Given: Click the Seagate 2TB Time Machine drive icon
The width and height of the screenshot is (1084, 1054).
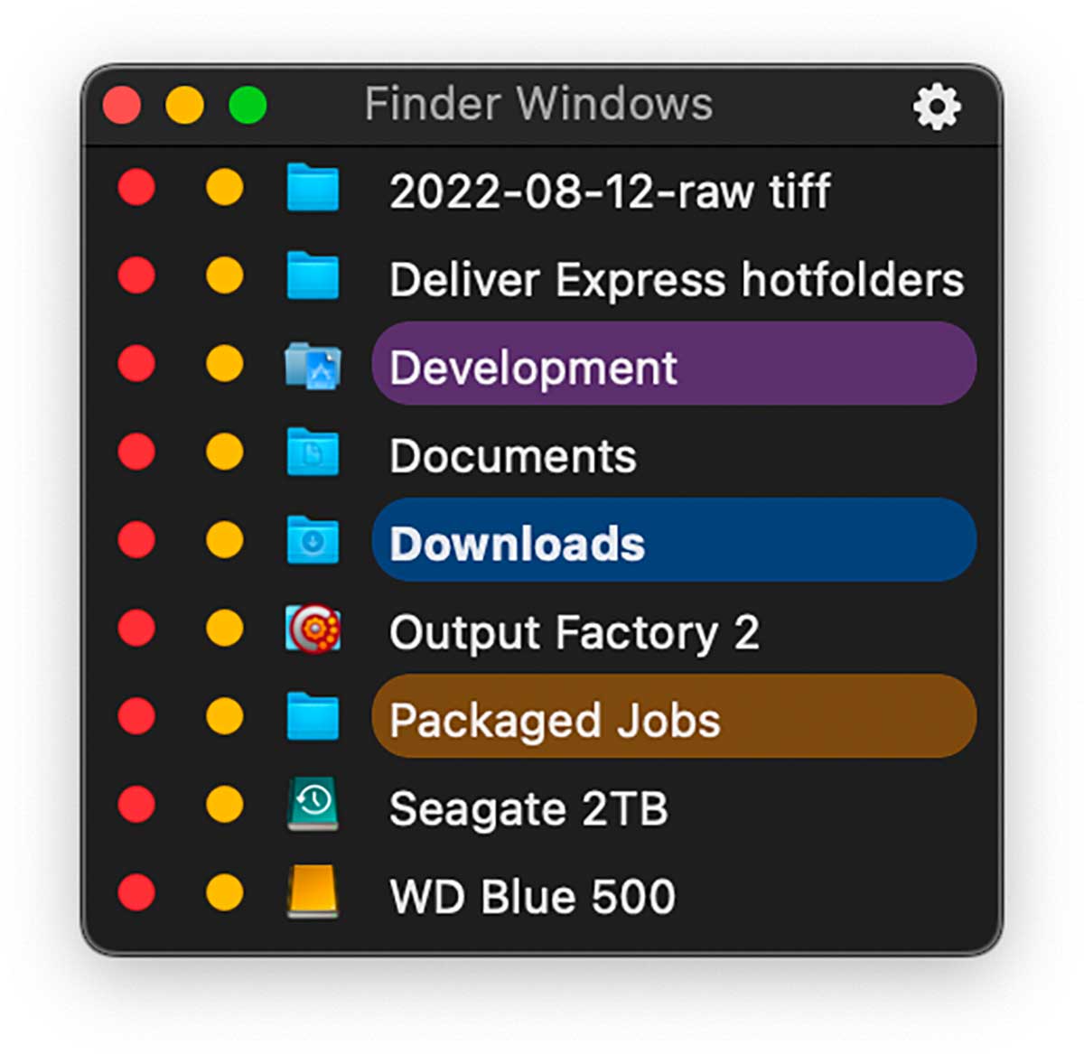Looking at the screenshot, I should pos(313,806).
